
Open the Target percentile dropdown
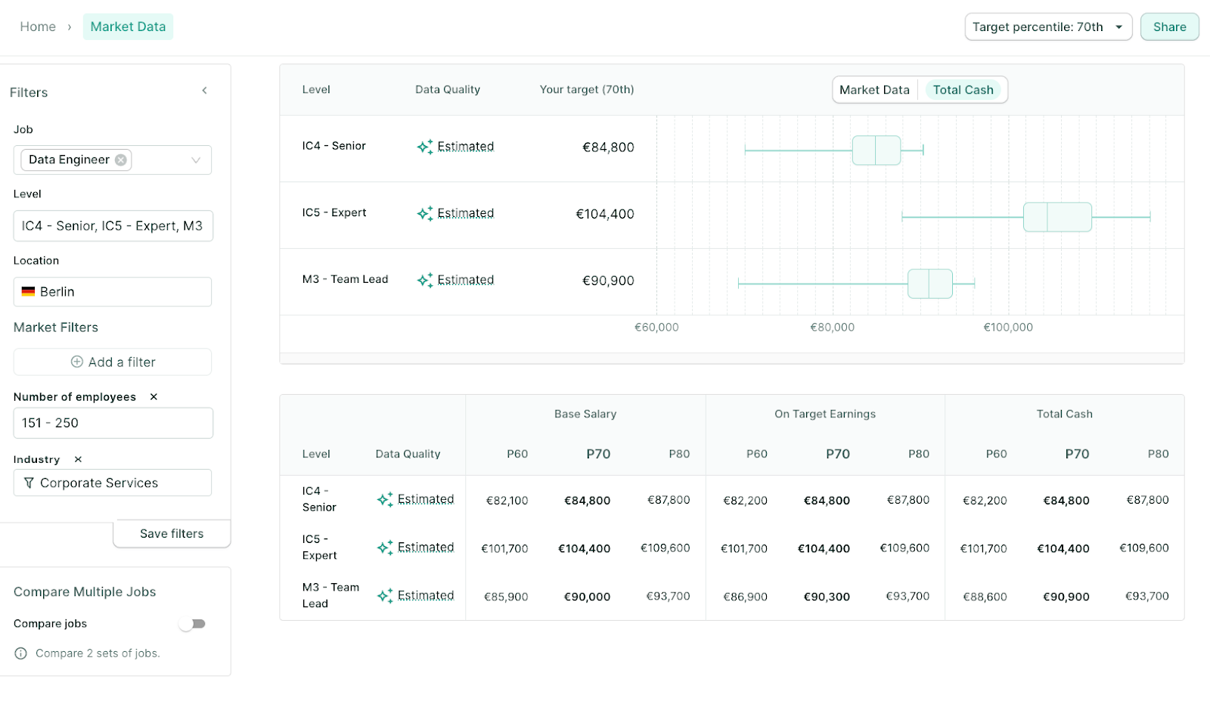[x=1048, y=26]
